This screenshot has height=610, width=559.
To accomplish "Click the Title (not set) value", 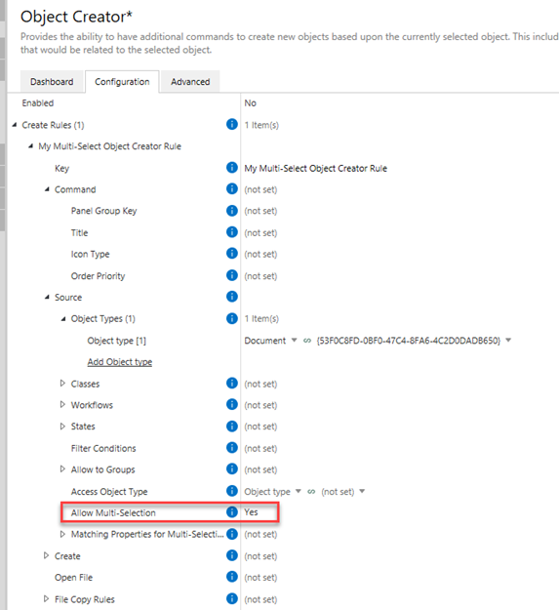I will pyautogui.click(x=260, y=232).
